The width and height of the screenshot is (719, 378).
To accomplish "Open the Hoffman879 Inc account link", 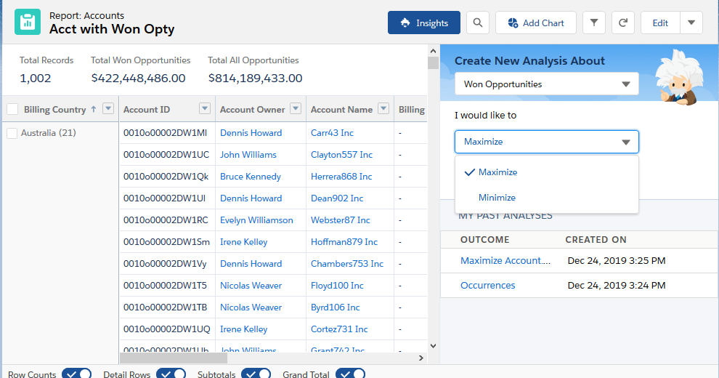I will pyautogui.click(x=344, y=242).
